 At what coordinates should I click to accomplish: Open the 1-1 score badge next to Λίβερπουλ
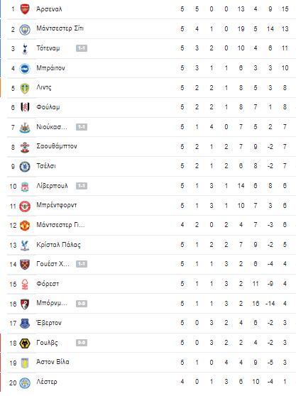(x=82, y=186)
